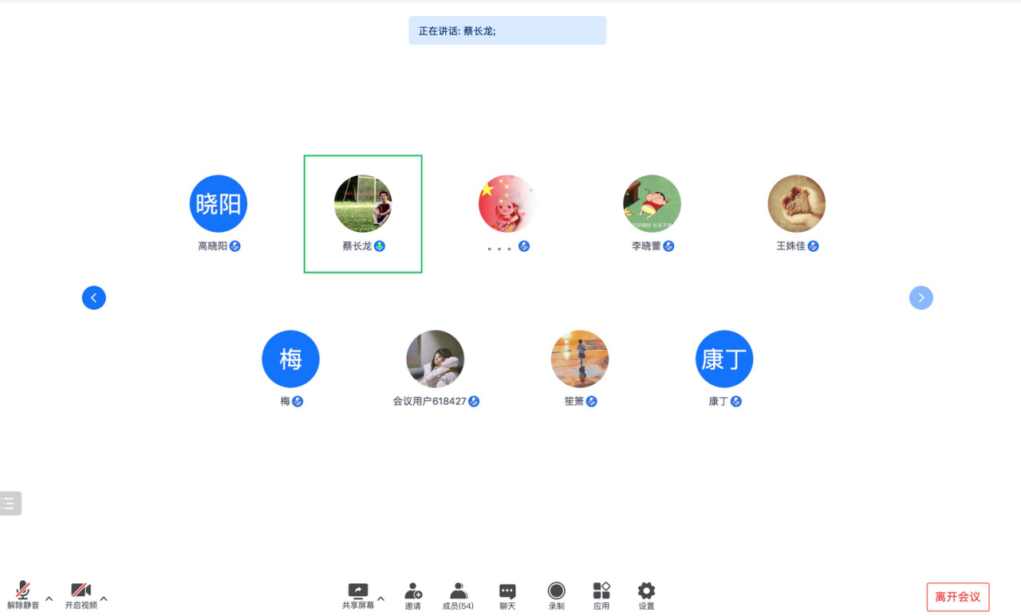The height and width of the screenshot is (616, 1021).
Task: Click the Leave Meeting (离开会议) button
Action: point(958,597)
